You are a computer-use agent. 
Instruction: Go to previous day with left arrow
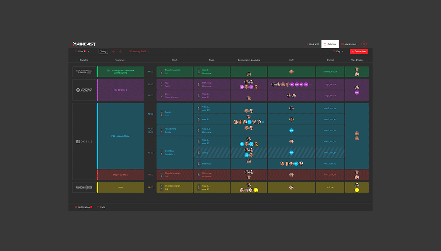[113, 51]
